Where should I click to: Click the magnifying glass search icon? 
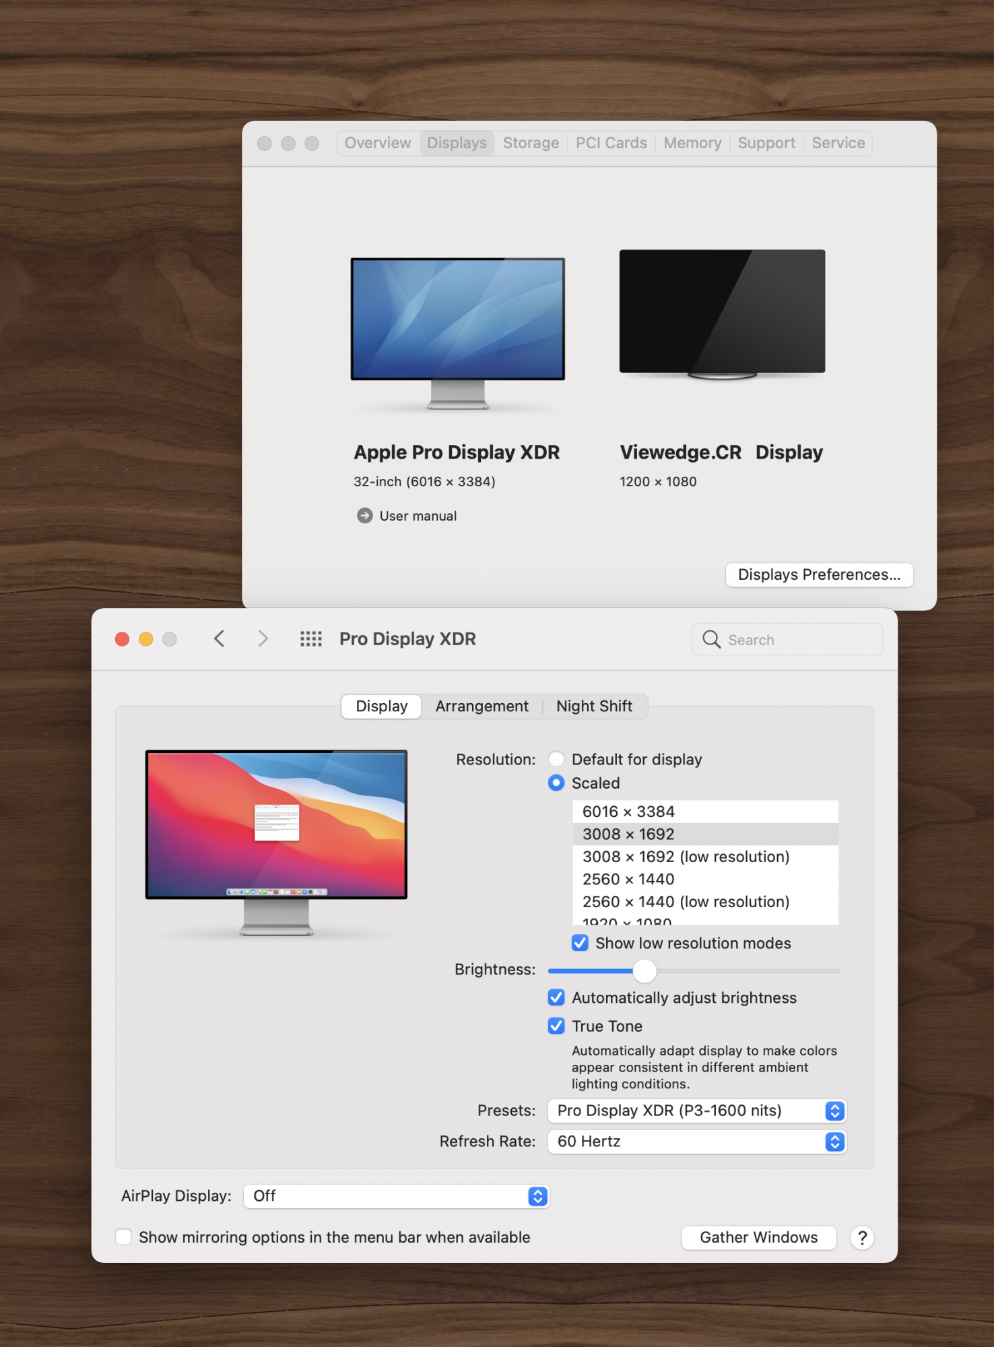click(x=711, y=639)
